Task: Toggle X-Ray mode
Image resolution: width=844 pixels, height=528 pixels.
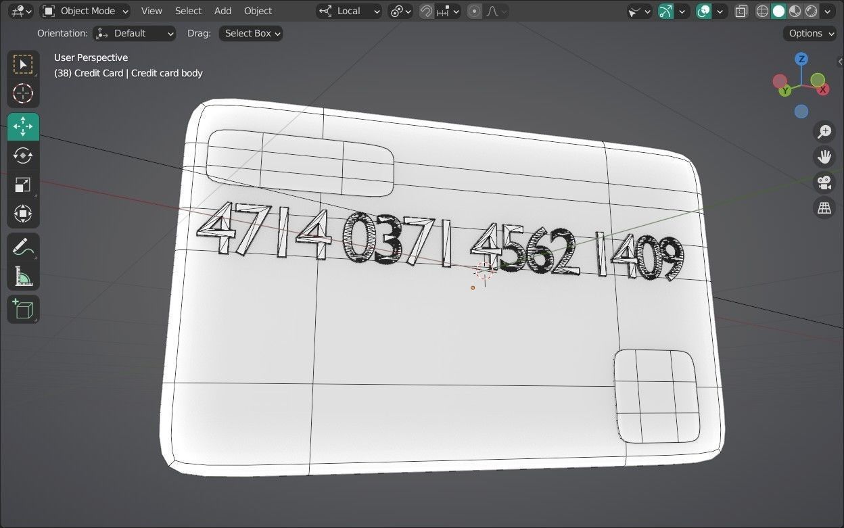Action: (x=742, y=11)
